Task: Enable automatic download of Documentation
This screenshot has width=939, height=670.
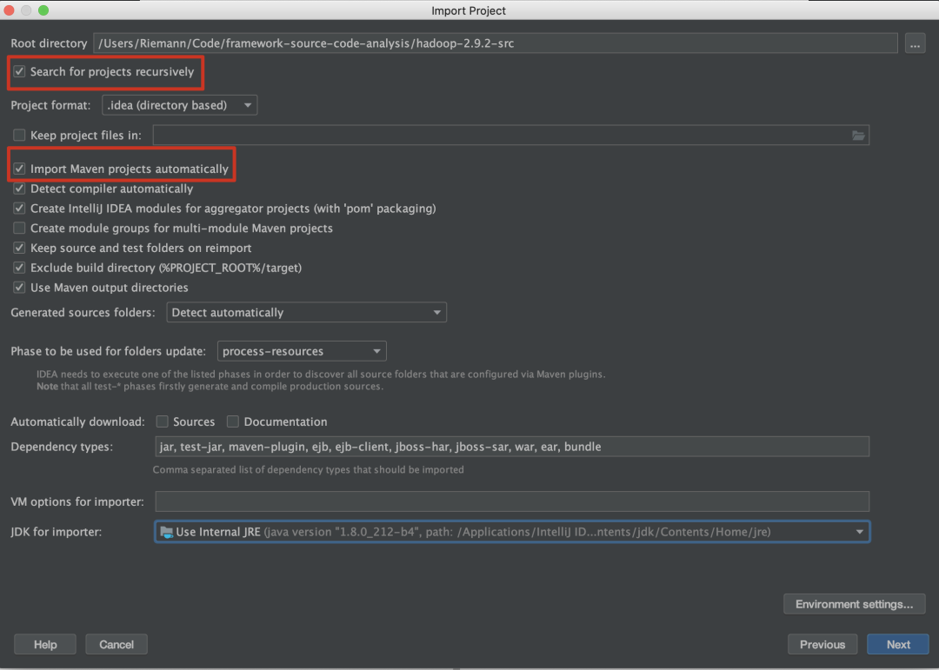Action: (233, 421)
